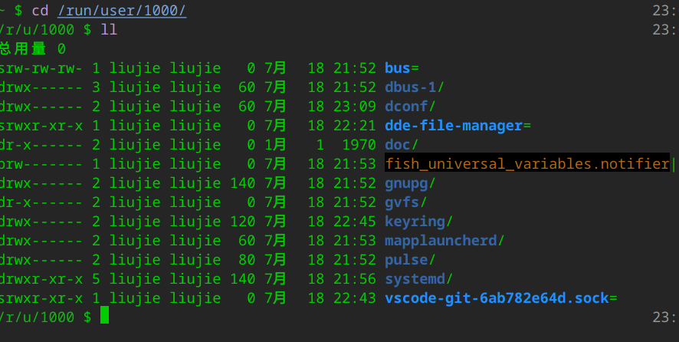Image resolution: width=679 pixels, height=342 pixels.
Task: Click the dconf/ directory name
Action: pyautogui.click(x=410, y=107)
